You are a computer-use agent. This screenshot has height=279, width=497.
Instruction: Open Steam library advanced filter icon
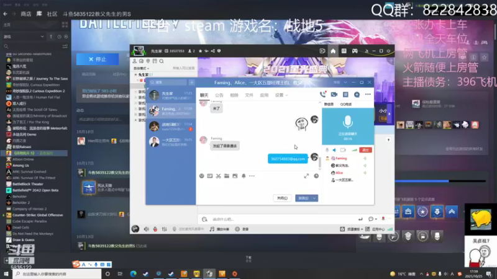65,46
